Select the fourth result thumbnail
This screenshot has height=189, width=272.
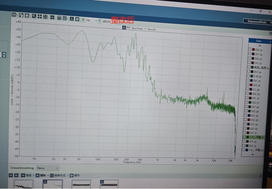[x=109, y=184]
